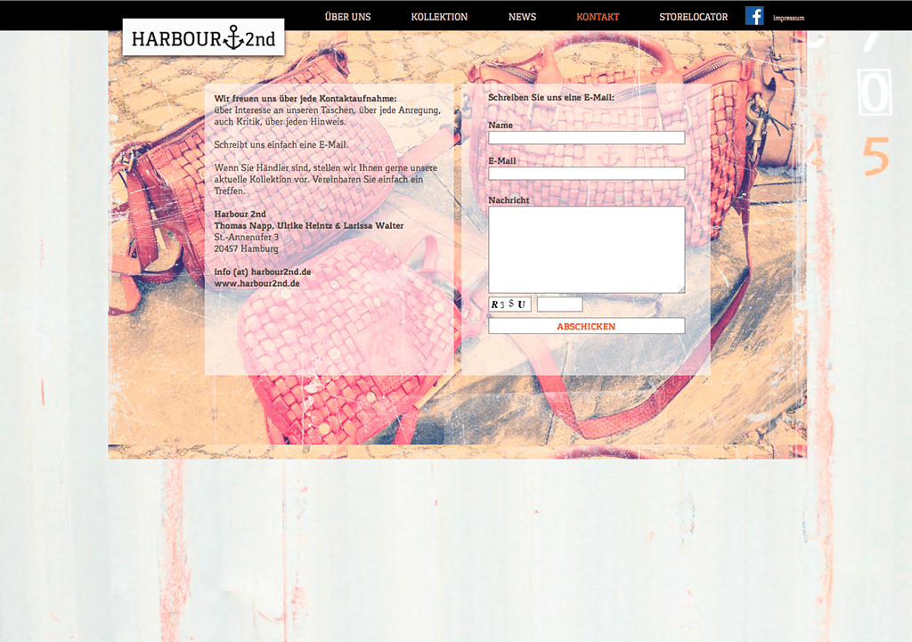Open the NEWS section
The image size is (912, 642).
[x=522, y=17]
